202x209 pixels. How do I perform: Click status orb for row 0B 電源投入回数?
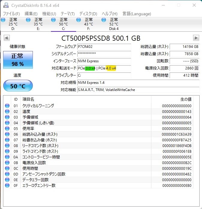[7, 163]
